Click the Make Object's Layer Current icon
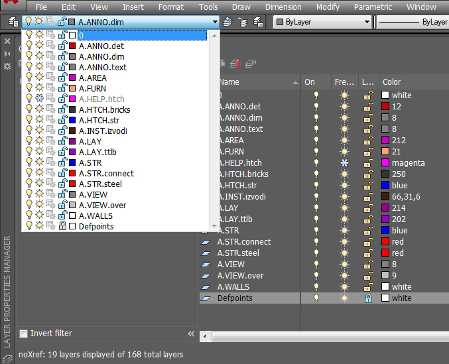The height and width of the screenshot is (364, 449). pos(228,22)
